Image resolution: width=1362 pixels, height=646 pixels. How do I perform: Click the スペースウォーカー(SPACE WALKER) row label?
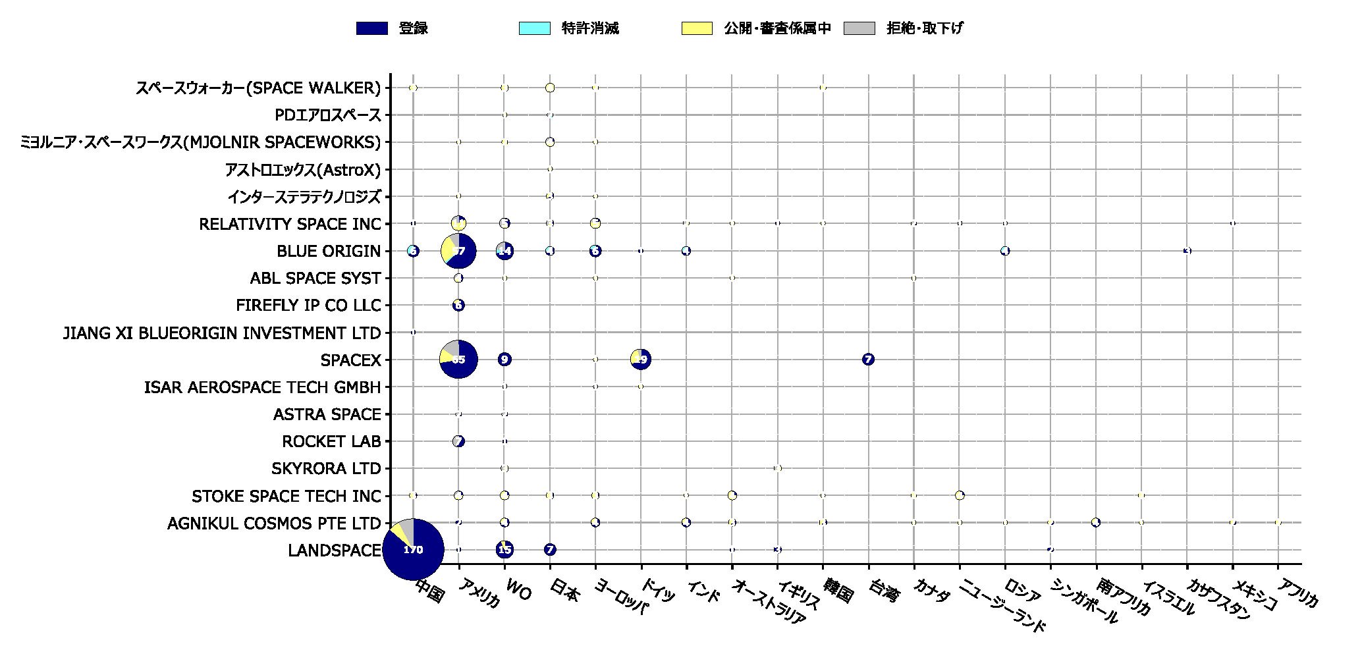click(x=258, y=88)
